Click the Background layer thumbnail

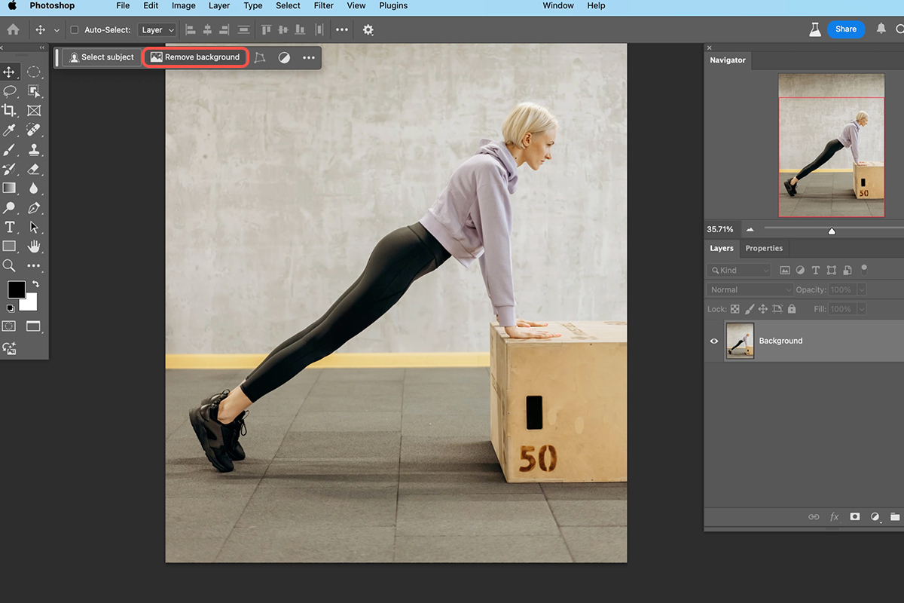click(x=739, y=341)
